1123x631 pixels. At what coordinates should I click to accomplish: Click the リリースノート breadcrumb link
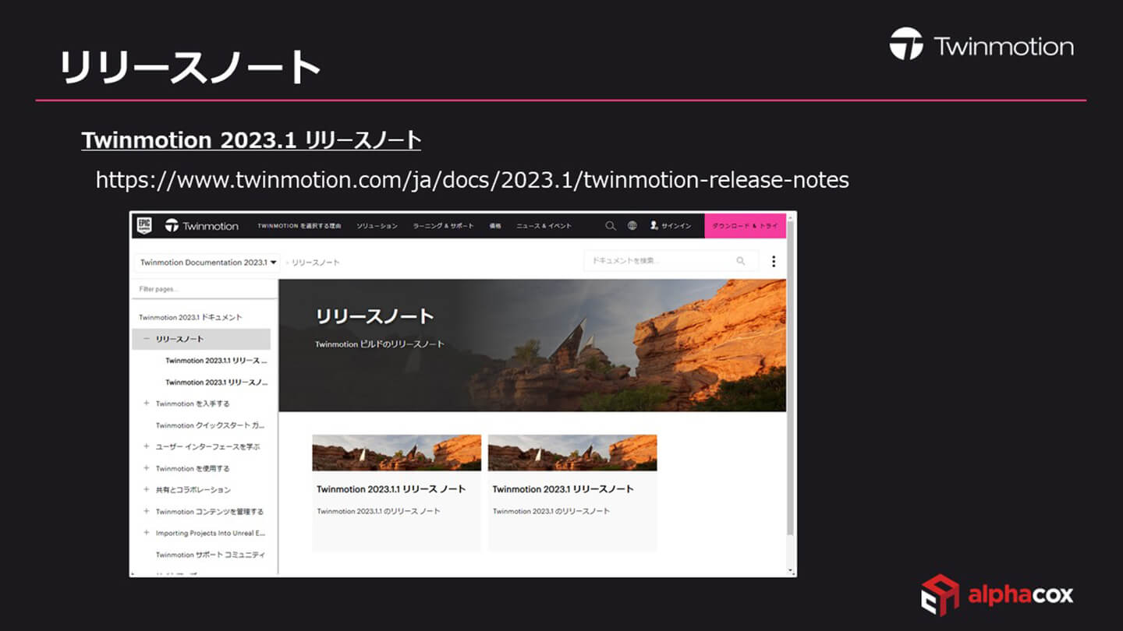pos(316,263)
